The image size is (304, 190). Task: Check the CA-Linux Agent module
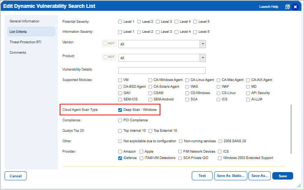click(x=187, y=80)
